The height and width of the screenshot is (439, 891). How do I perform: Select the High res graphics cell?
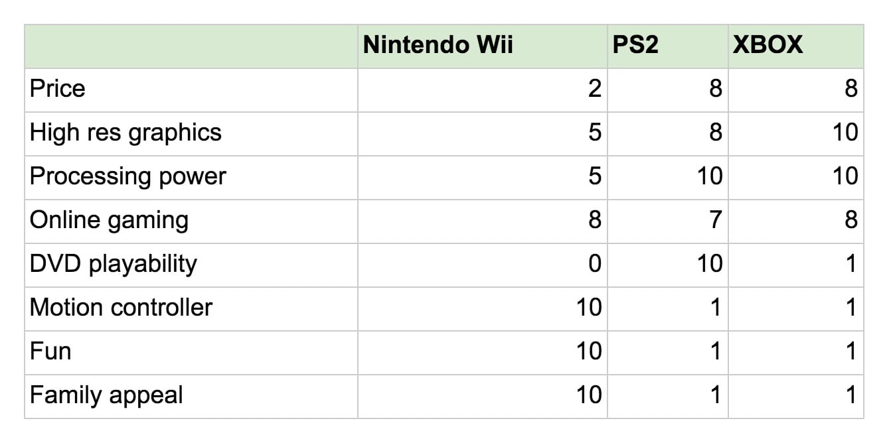tap(191, 133)
